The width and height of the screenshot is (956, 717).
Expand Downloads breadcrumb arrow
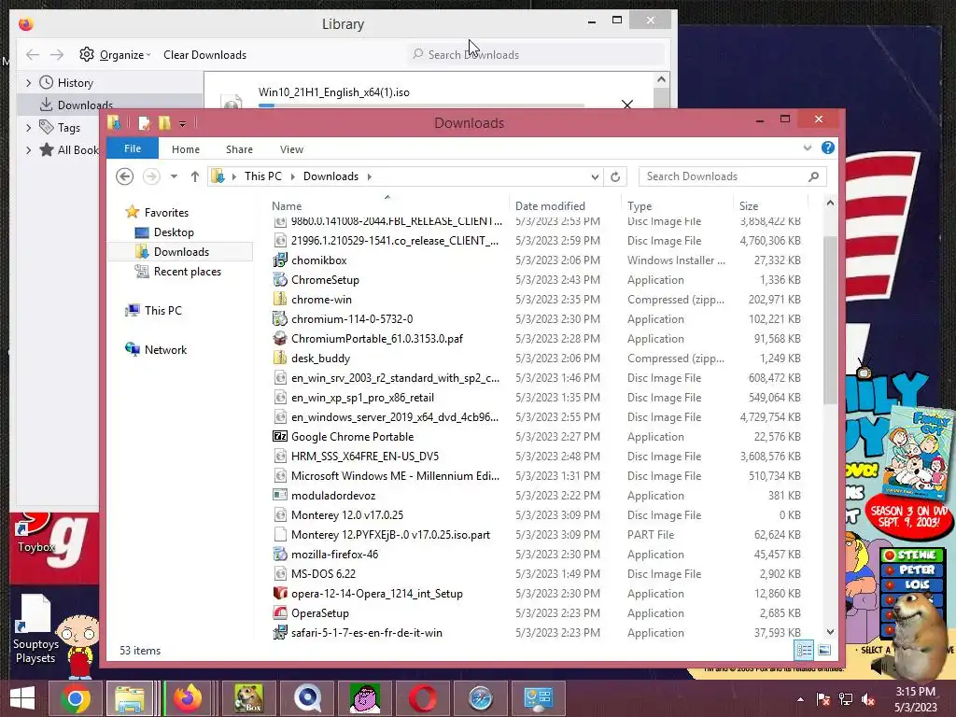370,176
